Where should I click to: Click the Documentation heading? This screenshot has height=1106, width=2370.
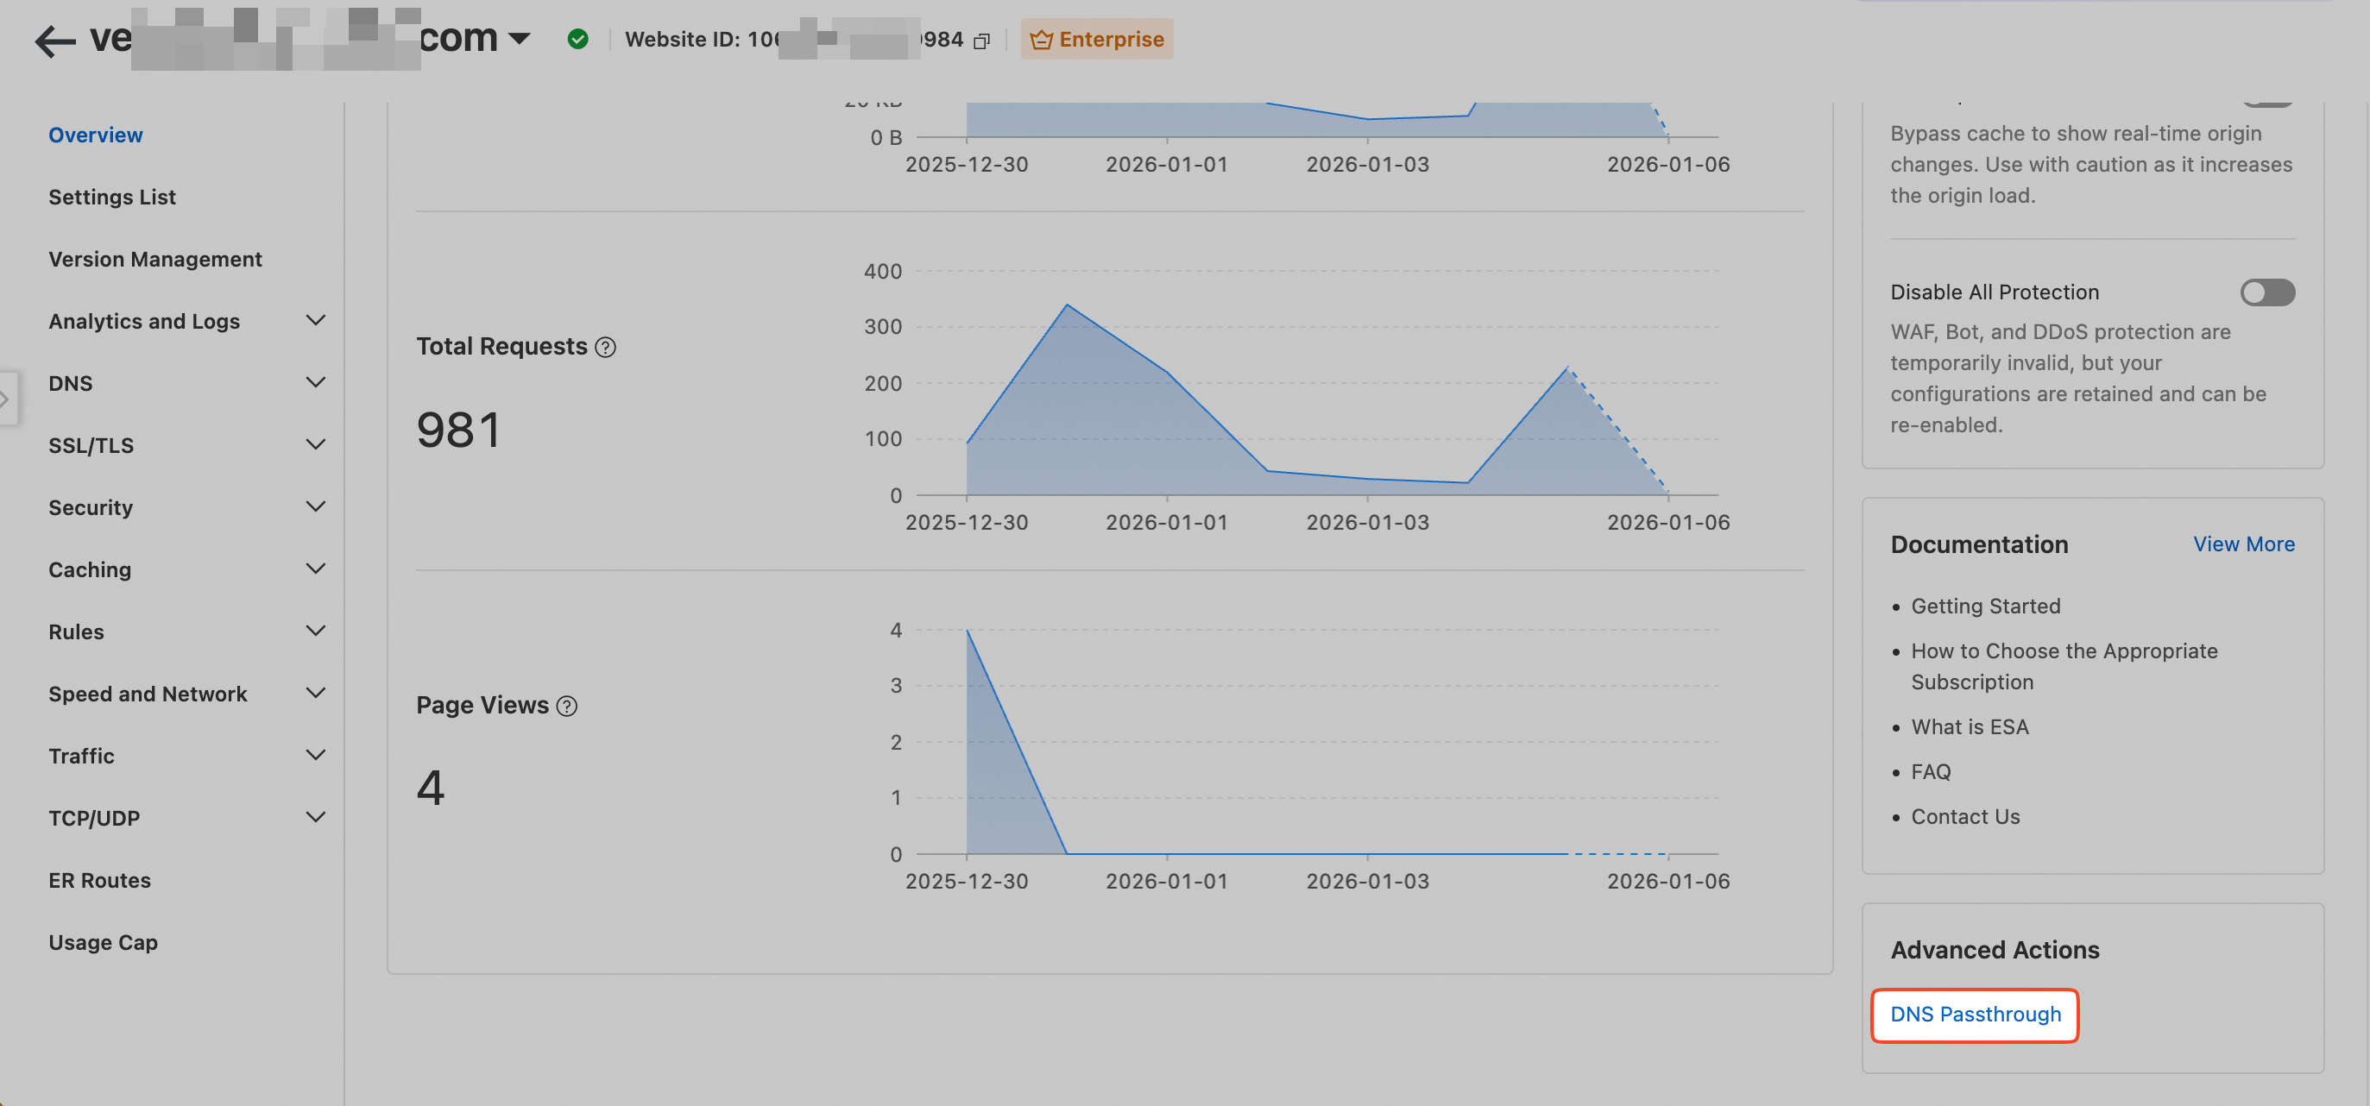[1979, 544]
